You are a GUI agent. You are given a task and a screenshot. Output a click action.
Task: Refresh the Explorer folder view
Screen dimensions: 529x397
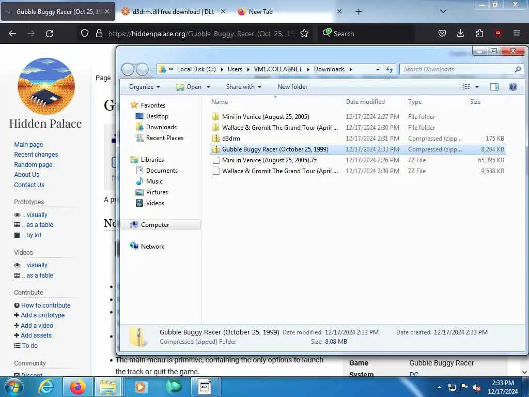tap(390, 69)
